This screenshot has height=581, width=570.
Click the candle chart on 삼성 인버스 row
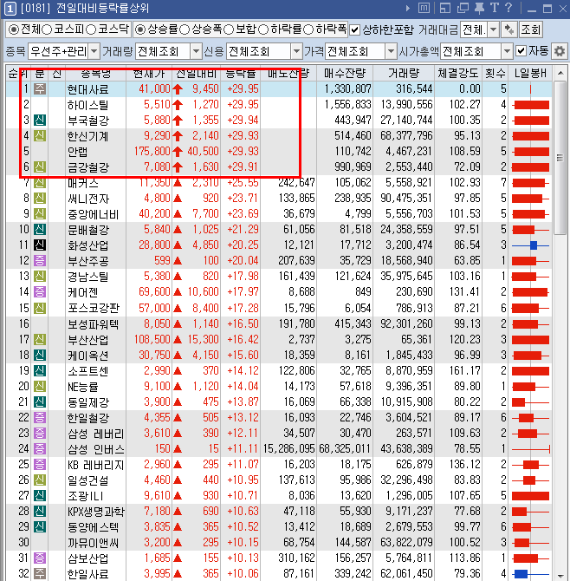[530, 449]
